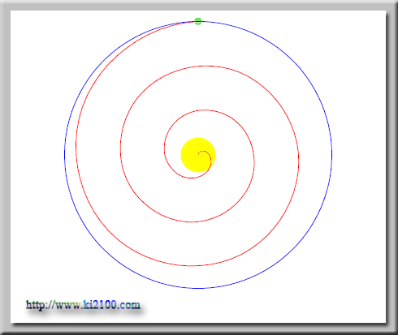Click the yellow sun's left edge
This screenshot has width=398, height=335.
tap(181, 155)
